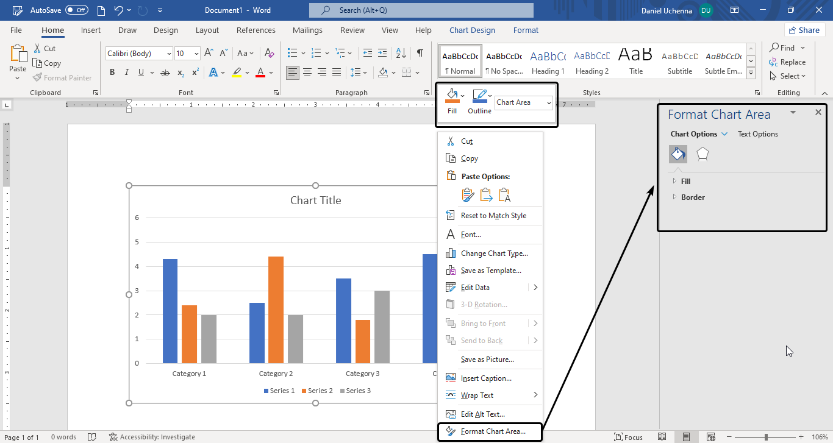
Task: Select the Format Painter tool
Action: pyautogui.click(x=63, y=77)
